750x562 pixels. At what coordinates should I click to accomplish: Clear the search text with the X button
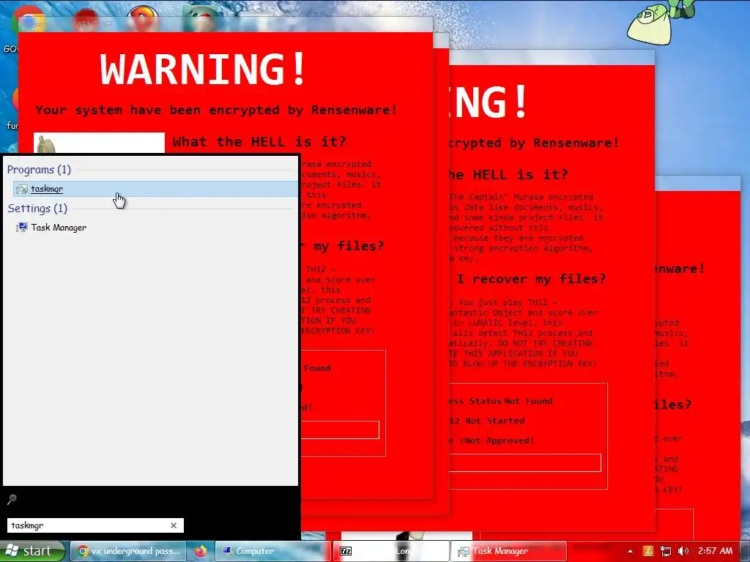174,525
